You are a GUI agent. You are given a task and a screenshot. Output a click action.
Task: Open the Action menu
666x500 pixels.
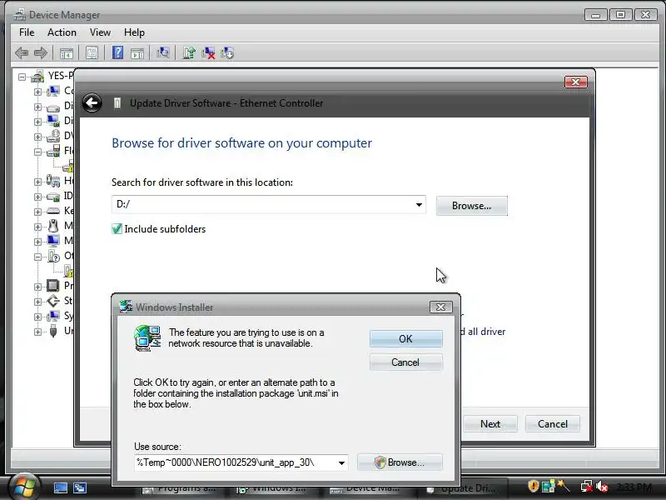[x=62, y=32]
